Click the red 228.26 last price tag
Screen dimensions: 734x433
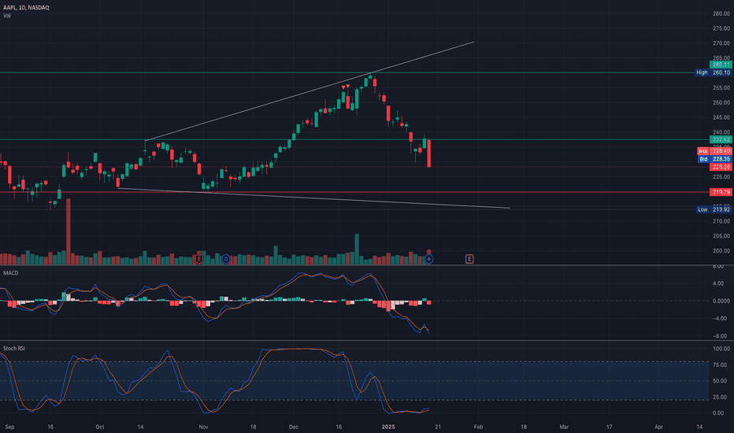click(x=721, y=167)
